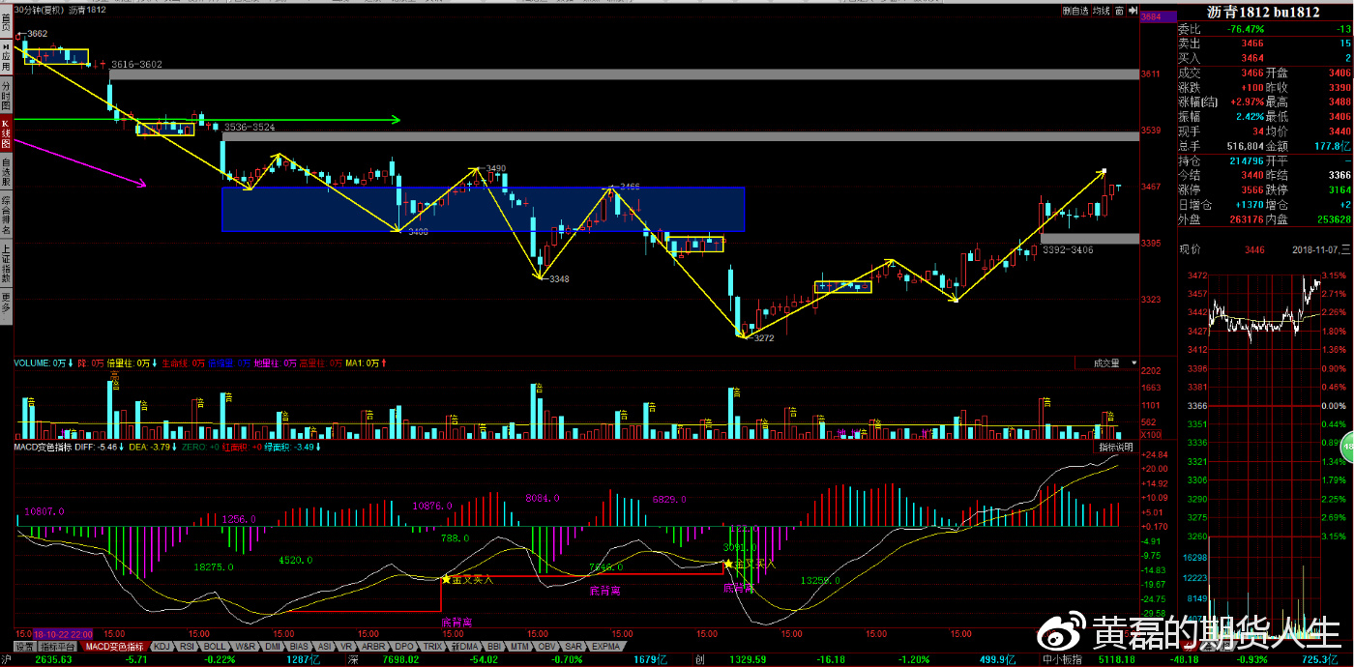Click the 窗 window layout button
The image size is (1354, 667).
[x=1118, y=11]
